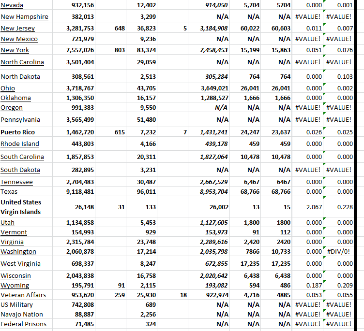Open the Texas hyperlink
364x331 pixels.
9,192
